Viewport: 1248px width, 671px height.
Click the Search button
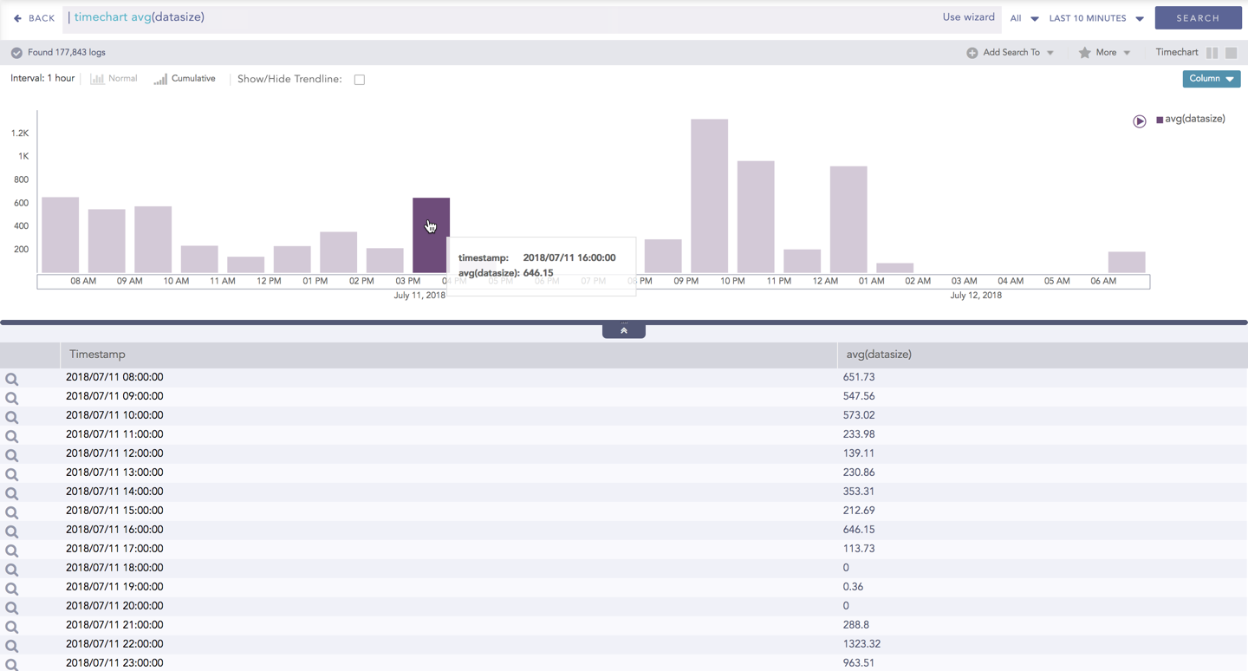click(x=1198, y=18)
